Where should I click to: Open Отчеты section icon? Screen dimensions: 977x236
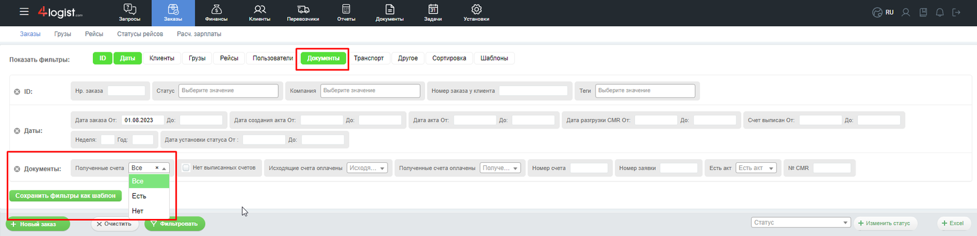(346, 9)
